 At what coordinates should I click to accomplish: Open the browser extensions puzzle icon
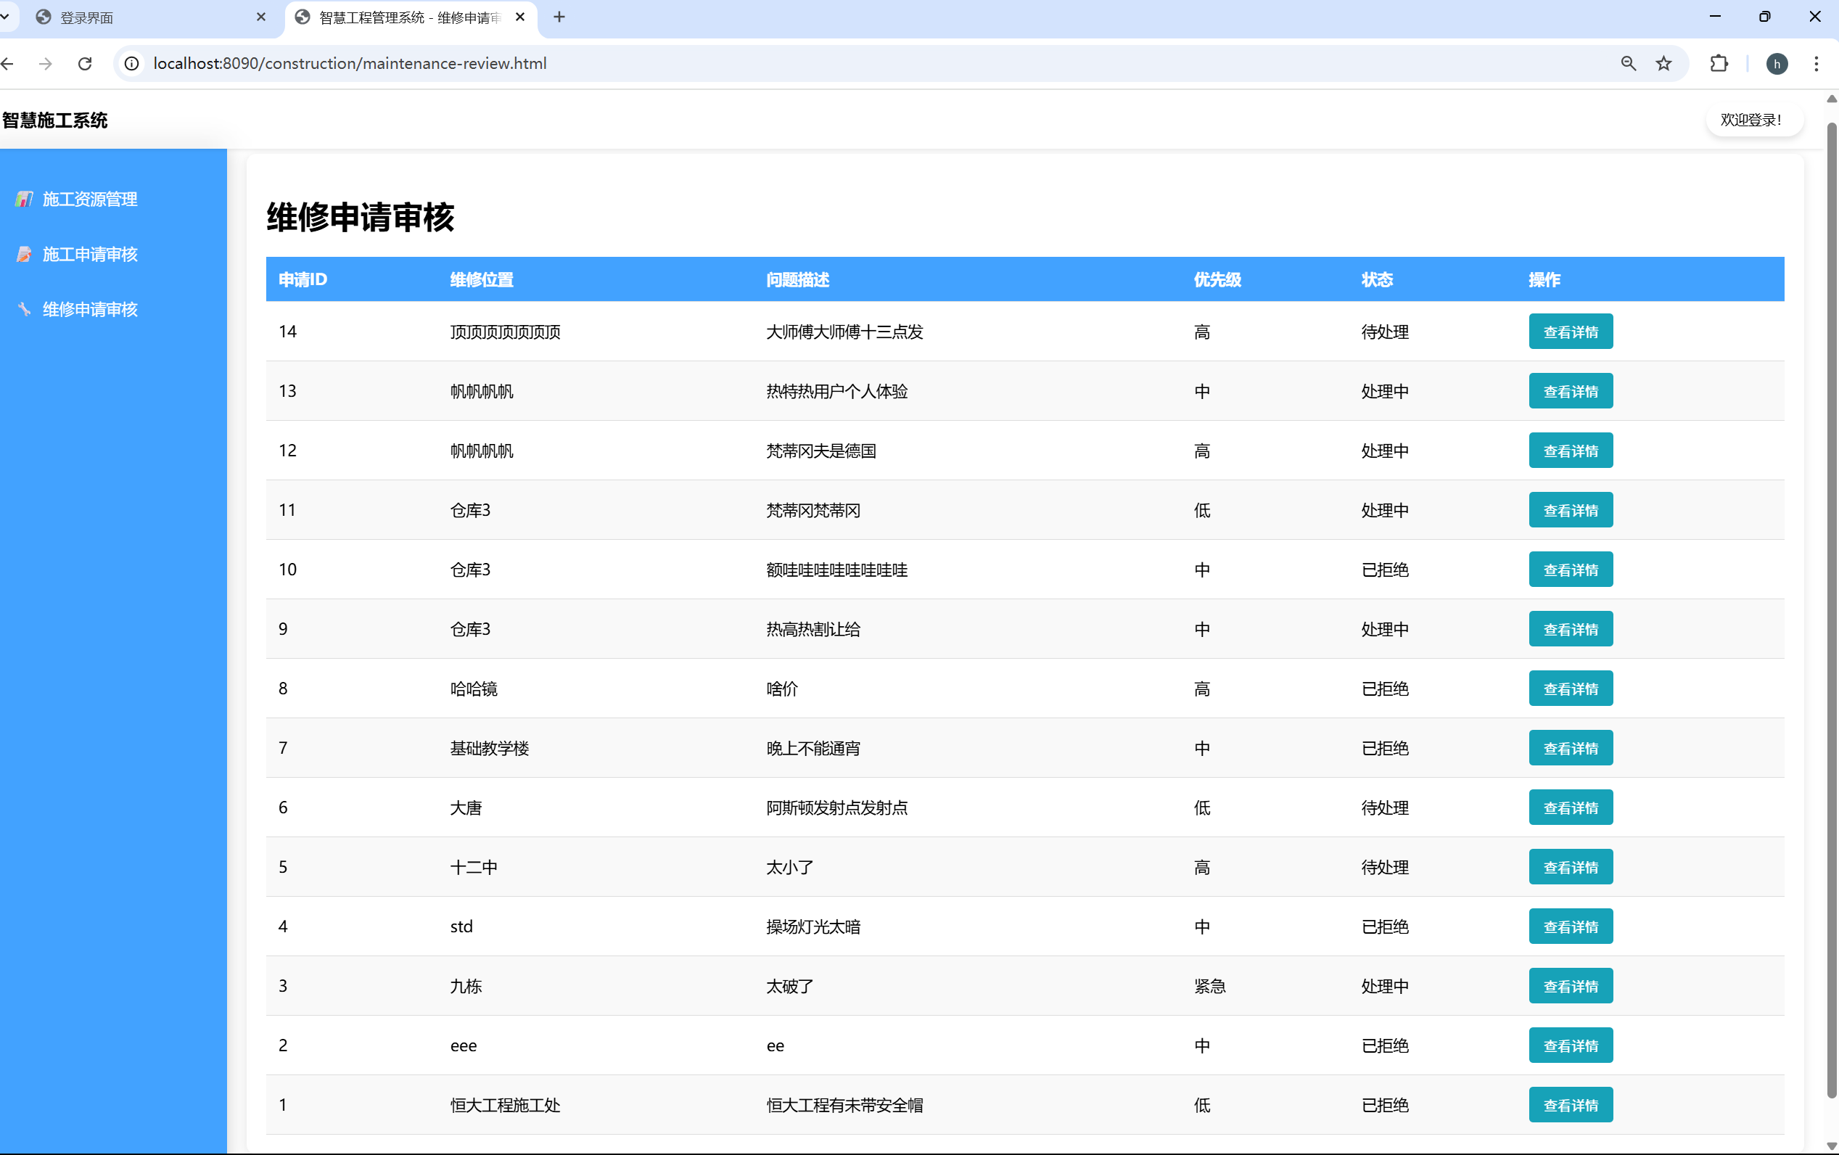pyautogui.click(x=1719, y=63)
